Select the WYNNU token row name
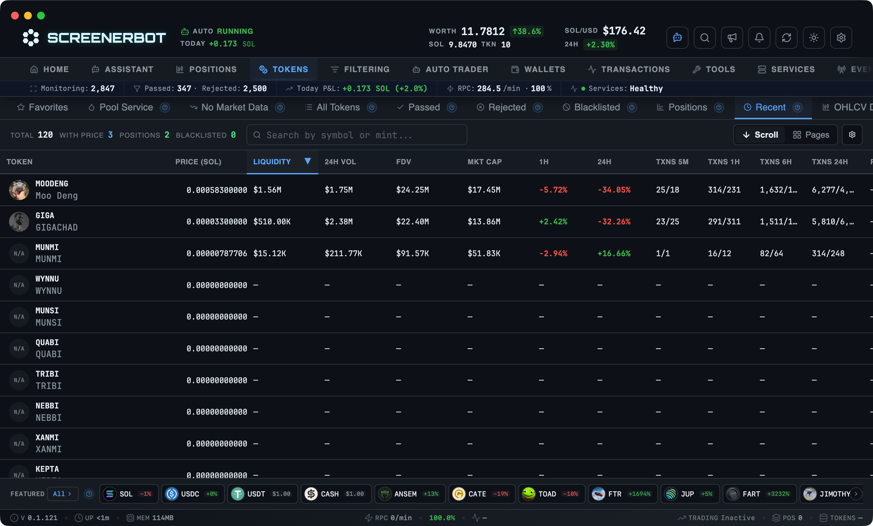The height and width of the screenshot is (526, 873). [x=47, y=279]
